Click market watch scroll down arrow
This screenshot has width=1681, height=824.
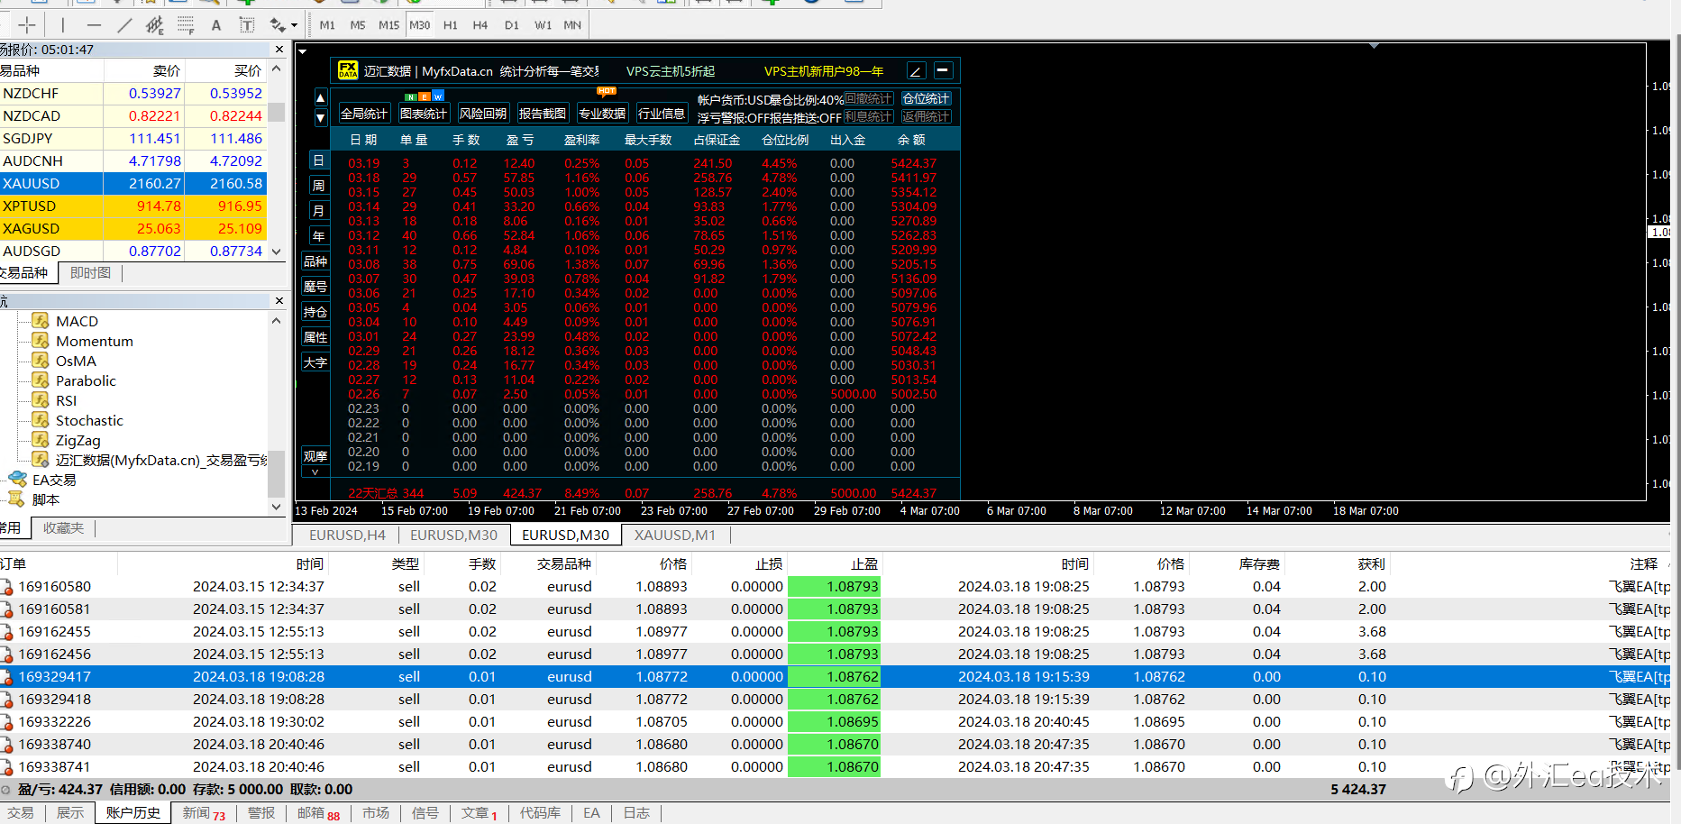277,252
